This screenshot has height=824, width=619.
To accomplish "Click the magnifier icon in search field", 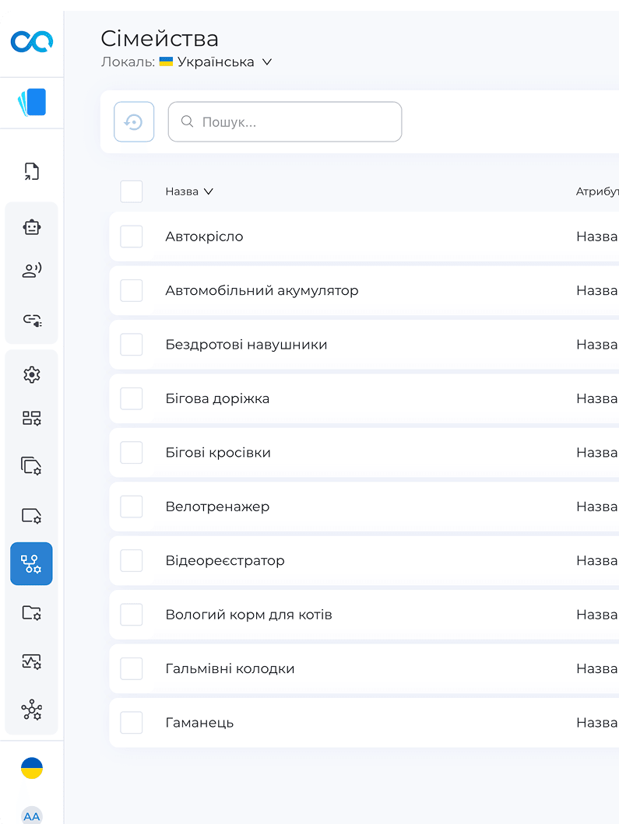I will [187, 121].
